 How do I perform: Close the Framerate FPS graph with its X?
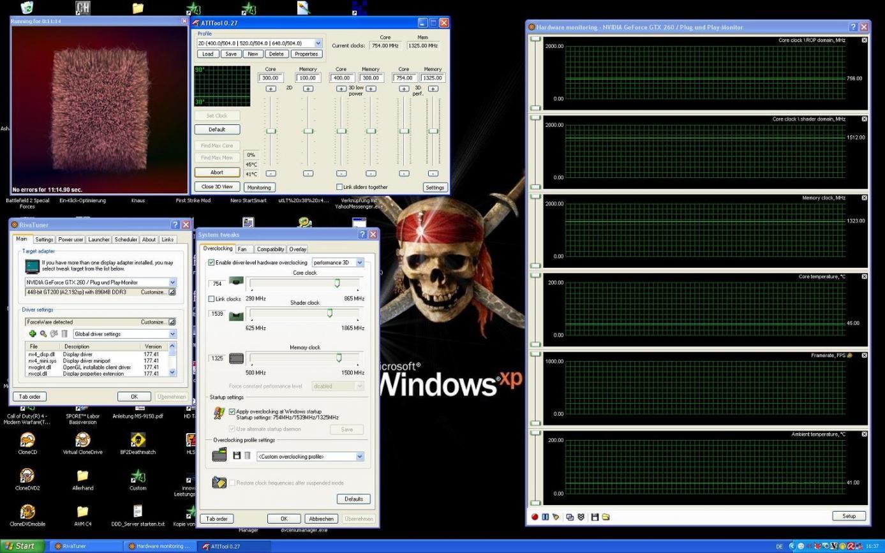(865, 355)
